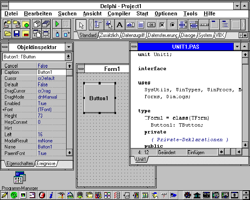This screenshot has width=250, height=200.
Task: Pick the ListBox component in the palette
Action: pos(183,25)
